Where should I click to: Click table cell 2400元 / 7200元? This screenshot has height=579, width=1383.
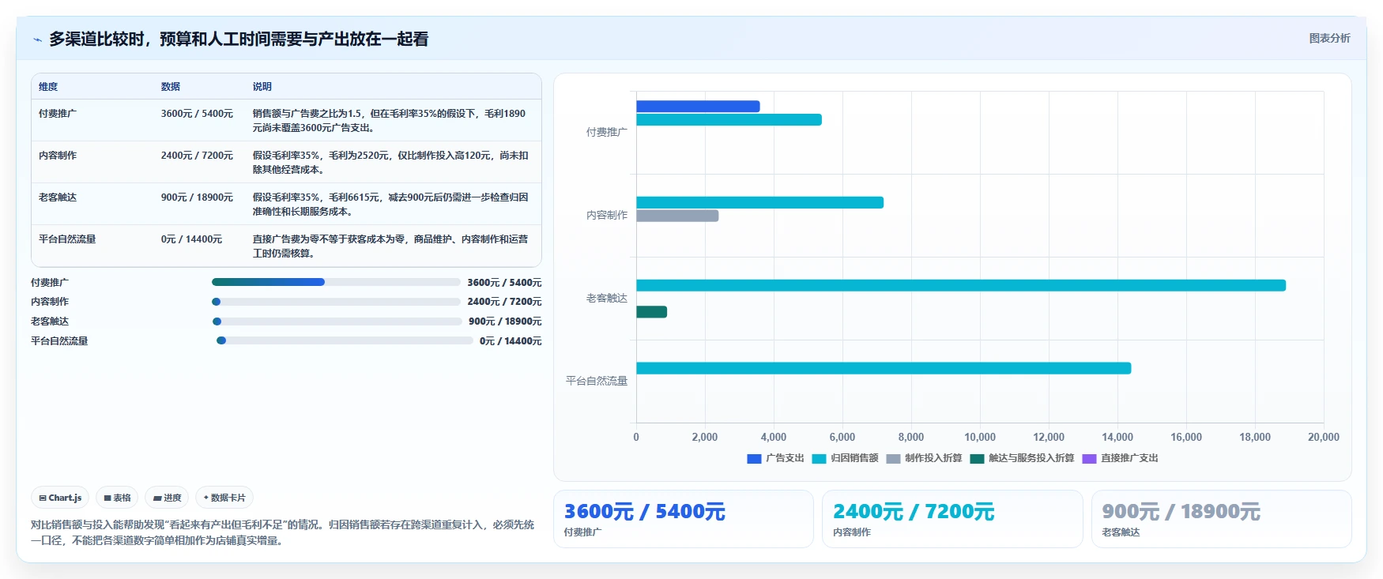click(197, 156)
